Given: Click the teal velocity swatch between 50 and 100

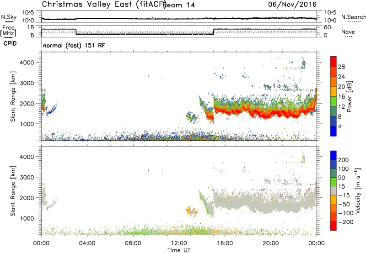Looking at the screenshot, I should coord(334,173).
